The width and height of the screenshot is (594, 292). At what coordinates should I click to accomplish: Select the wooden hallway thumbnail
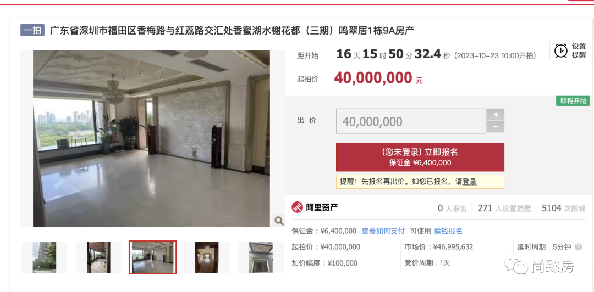coord(207,257)
